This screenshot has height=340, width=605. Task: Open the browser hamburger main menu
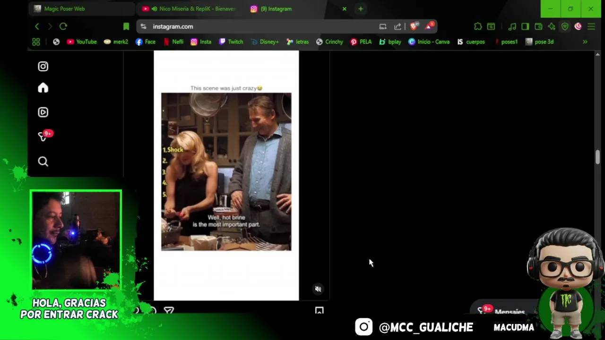click(x=591, y=26)
